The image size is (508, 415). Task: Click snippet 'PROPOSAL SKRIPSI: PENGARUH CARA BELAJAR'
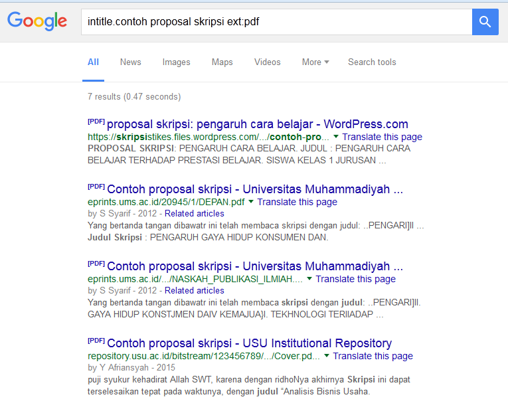click(x=192, y=148)
